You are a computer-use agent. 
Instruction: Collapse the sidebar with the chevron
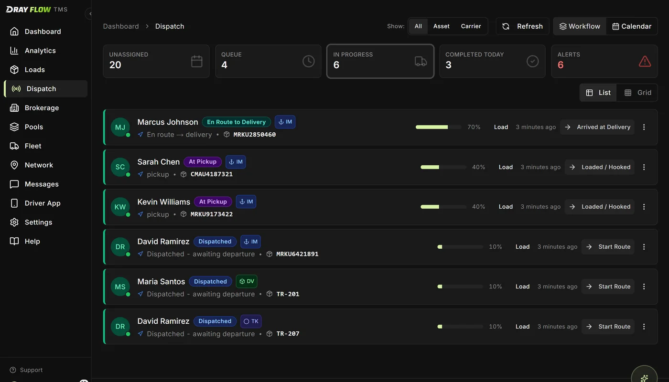tap(90, 14)
